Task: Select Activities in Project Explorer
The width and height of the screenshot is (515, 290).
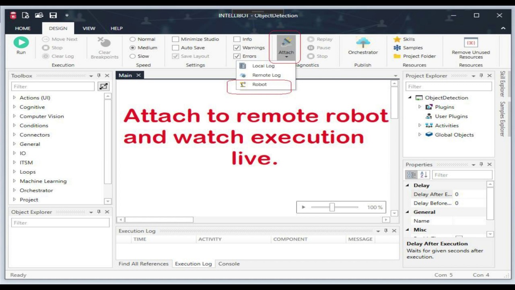Action: [x=447, y=125]
